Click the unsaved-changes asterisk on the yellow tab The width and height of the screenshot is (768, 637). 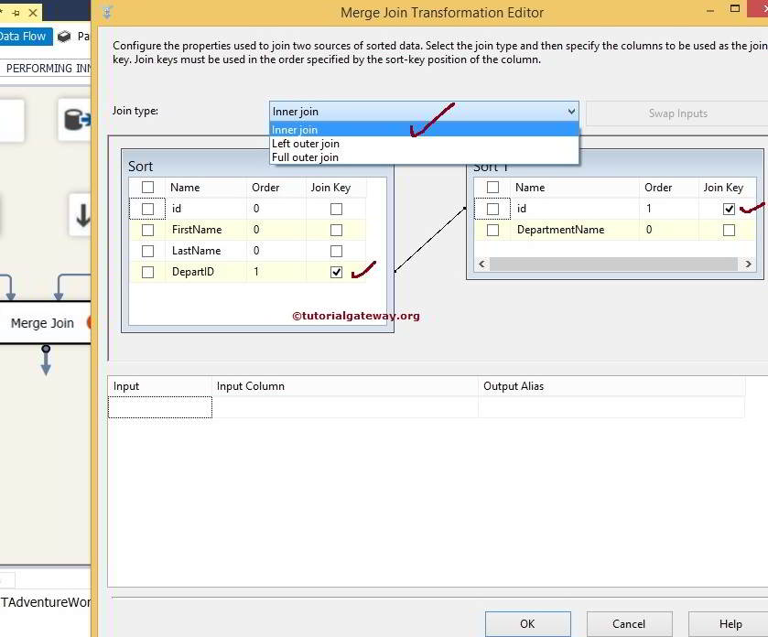click(x=2, y=12)
